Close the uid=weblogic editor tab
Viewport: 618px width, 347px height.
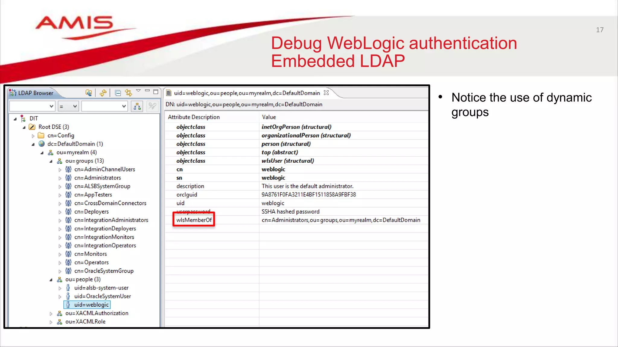(x=326, y=93)
